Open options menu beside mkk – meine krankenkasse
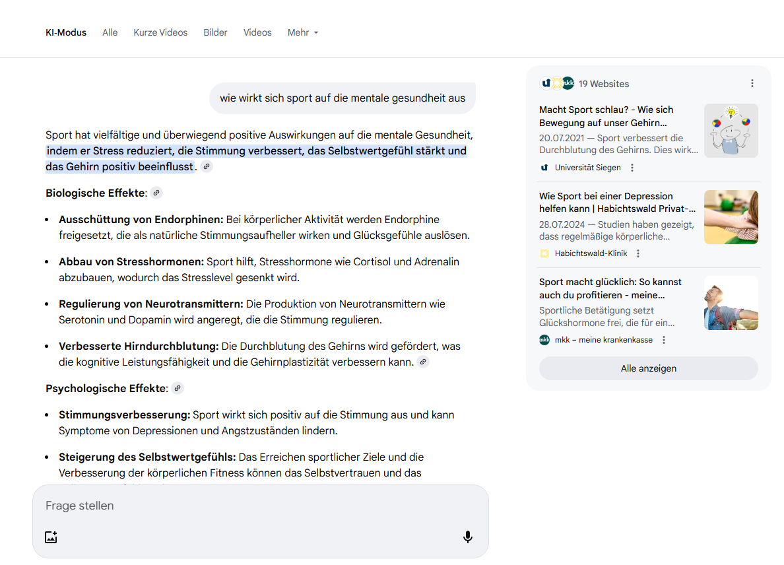Screen dimensions: 784x565 [664, 340]
